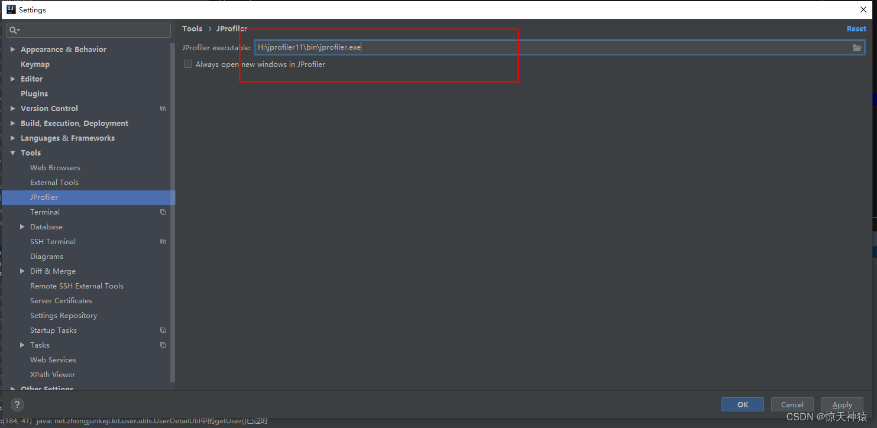Expand the Database node under Tools
The image size is (877, 428).
[22, 227]
